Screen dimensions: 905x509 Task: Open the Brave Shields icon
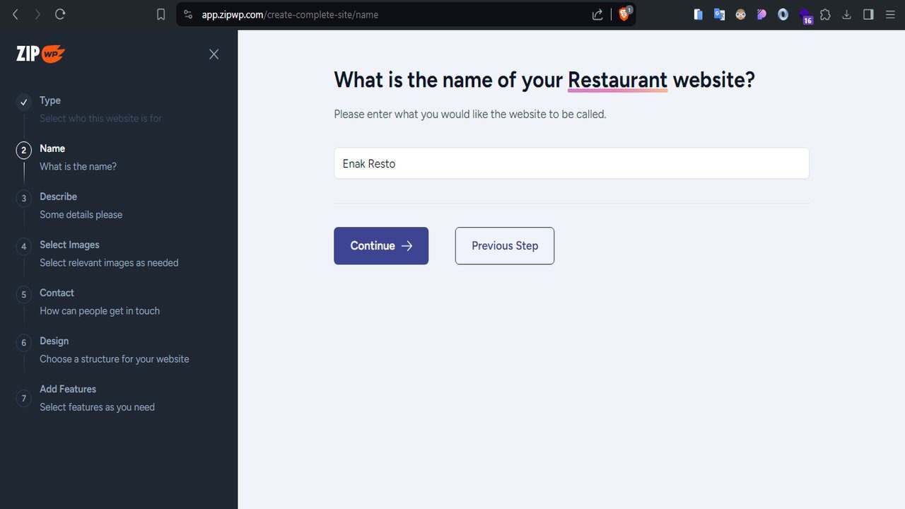624,14
